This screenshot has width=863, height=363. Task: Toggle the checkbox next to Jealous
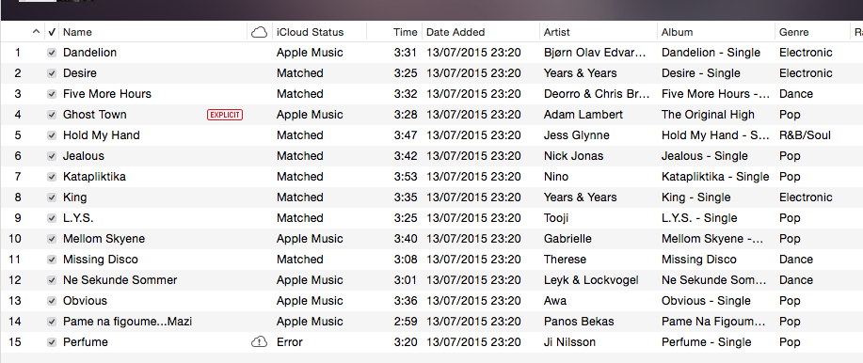(52, 156)
